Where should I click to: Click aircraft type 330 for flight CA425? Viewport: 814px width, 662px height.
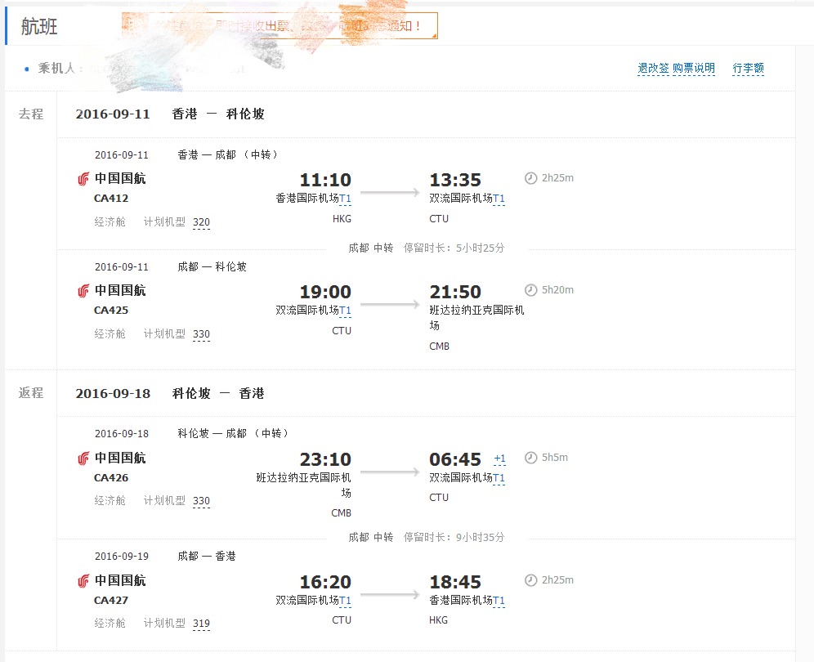click(201, 333)
